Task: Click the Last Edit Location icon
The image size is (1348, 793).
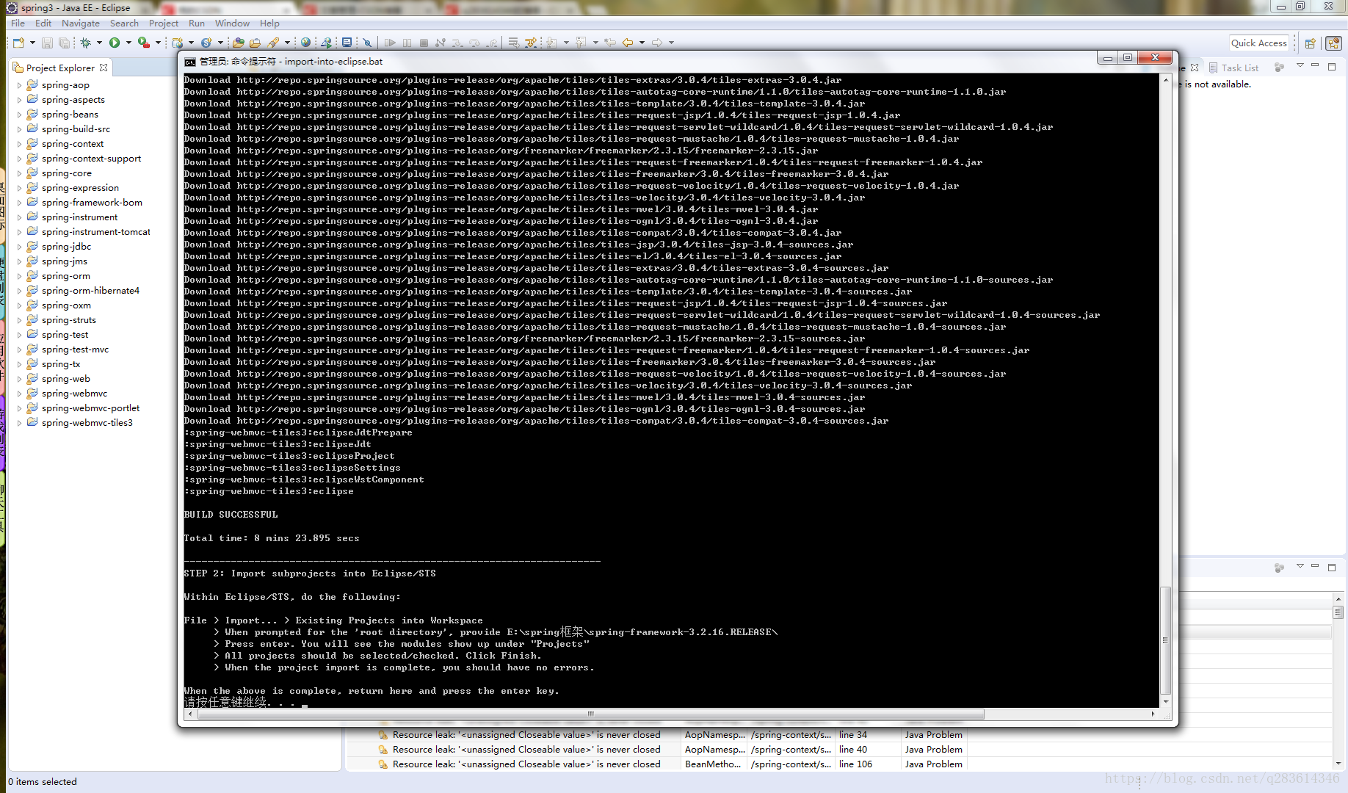Action: [x=609, y=43]
